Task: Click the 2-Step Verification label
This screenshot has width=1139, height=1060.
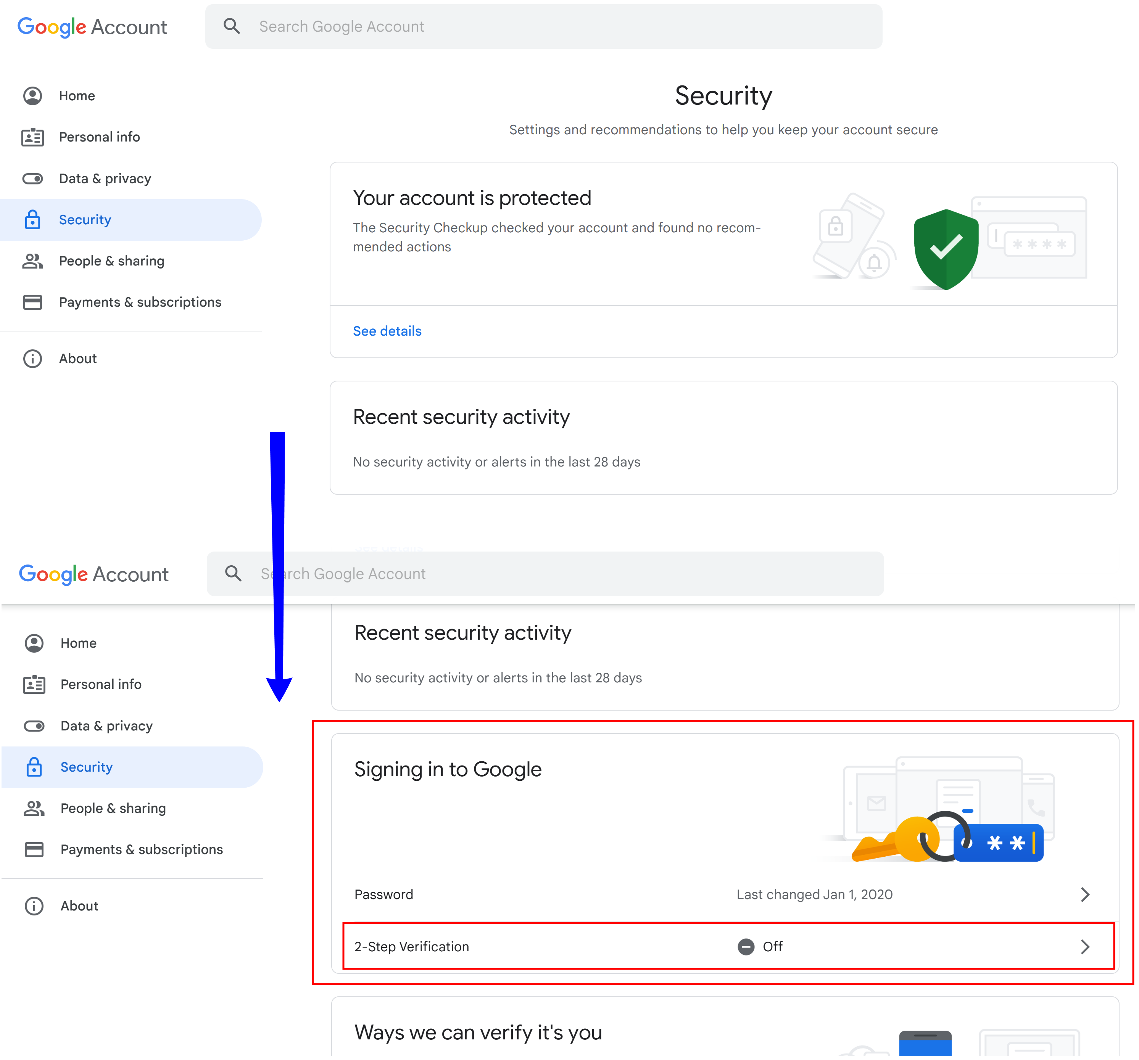Action: pos(411,947)
